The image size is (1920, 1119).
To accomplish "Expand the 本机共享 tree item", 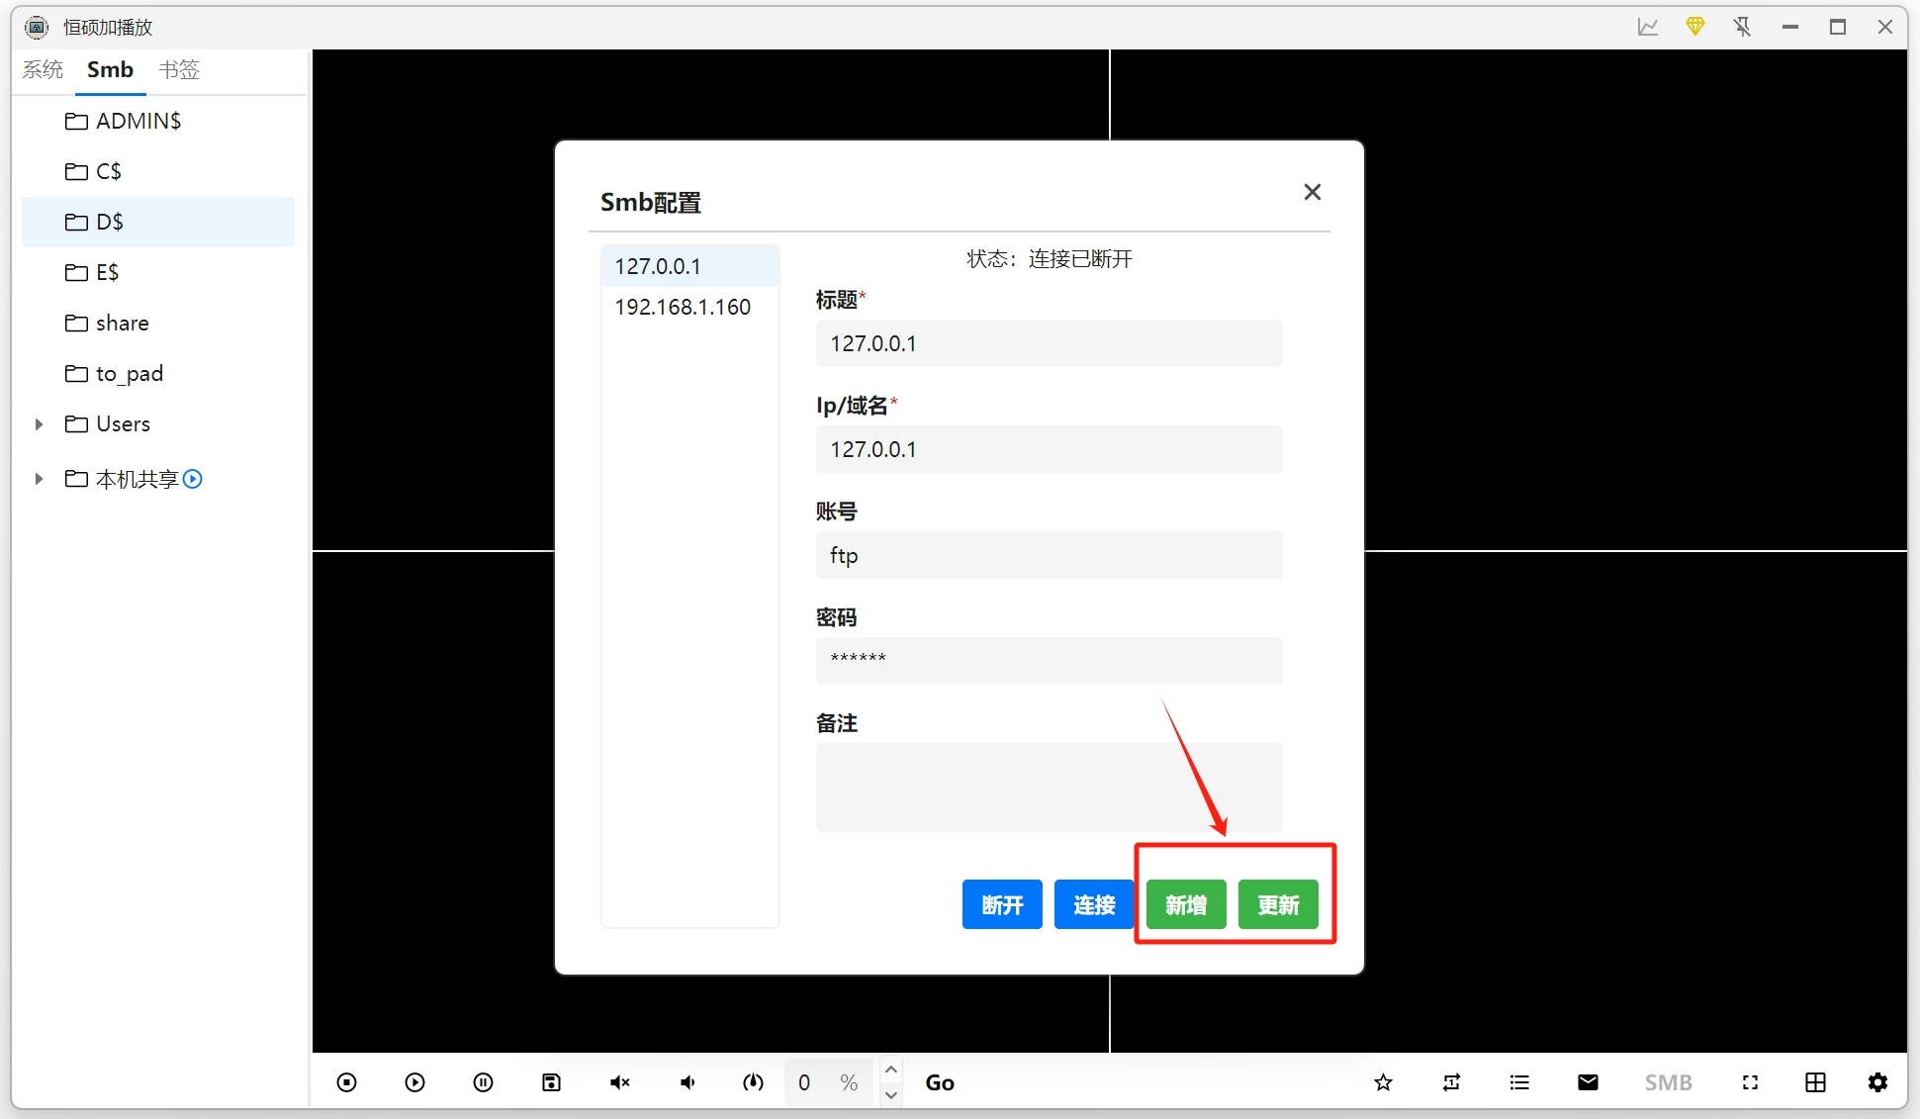I will click(x=39, y=479).
